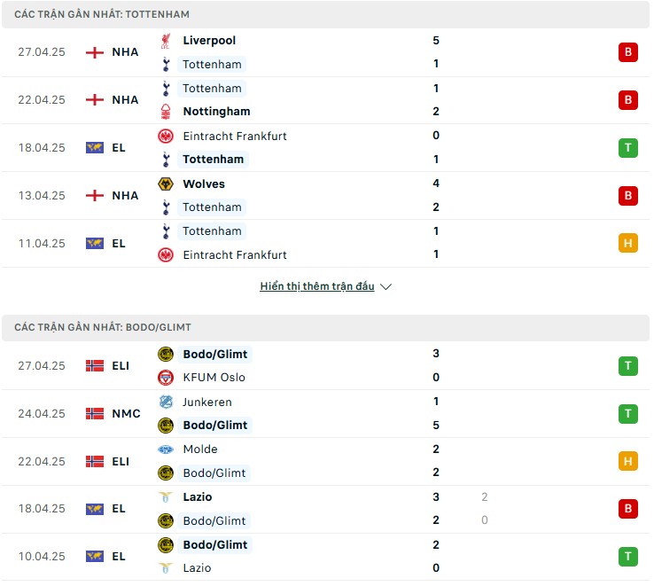Click the Junkeren team logo
The height and width of the screenshot is (586, 654).
(x=166, y=402)
